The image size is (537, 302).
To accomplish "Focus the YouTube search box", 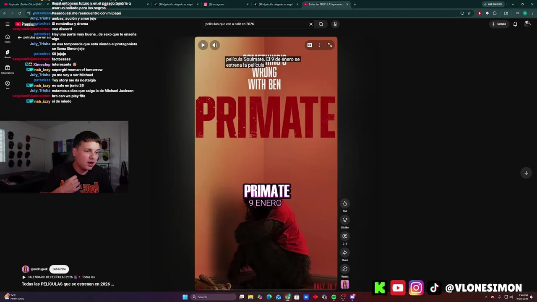I will 254,24.
